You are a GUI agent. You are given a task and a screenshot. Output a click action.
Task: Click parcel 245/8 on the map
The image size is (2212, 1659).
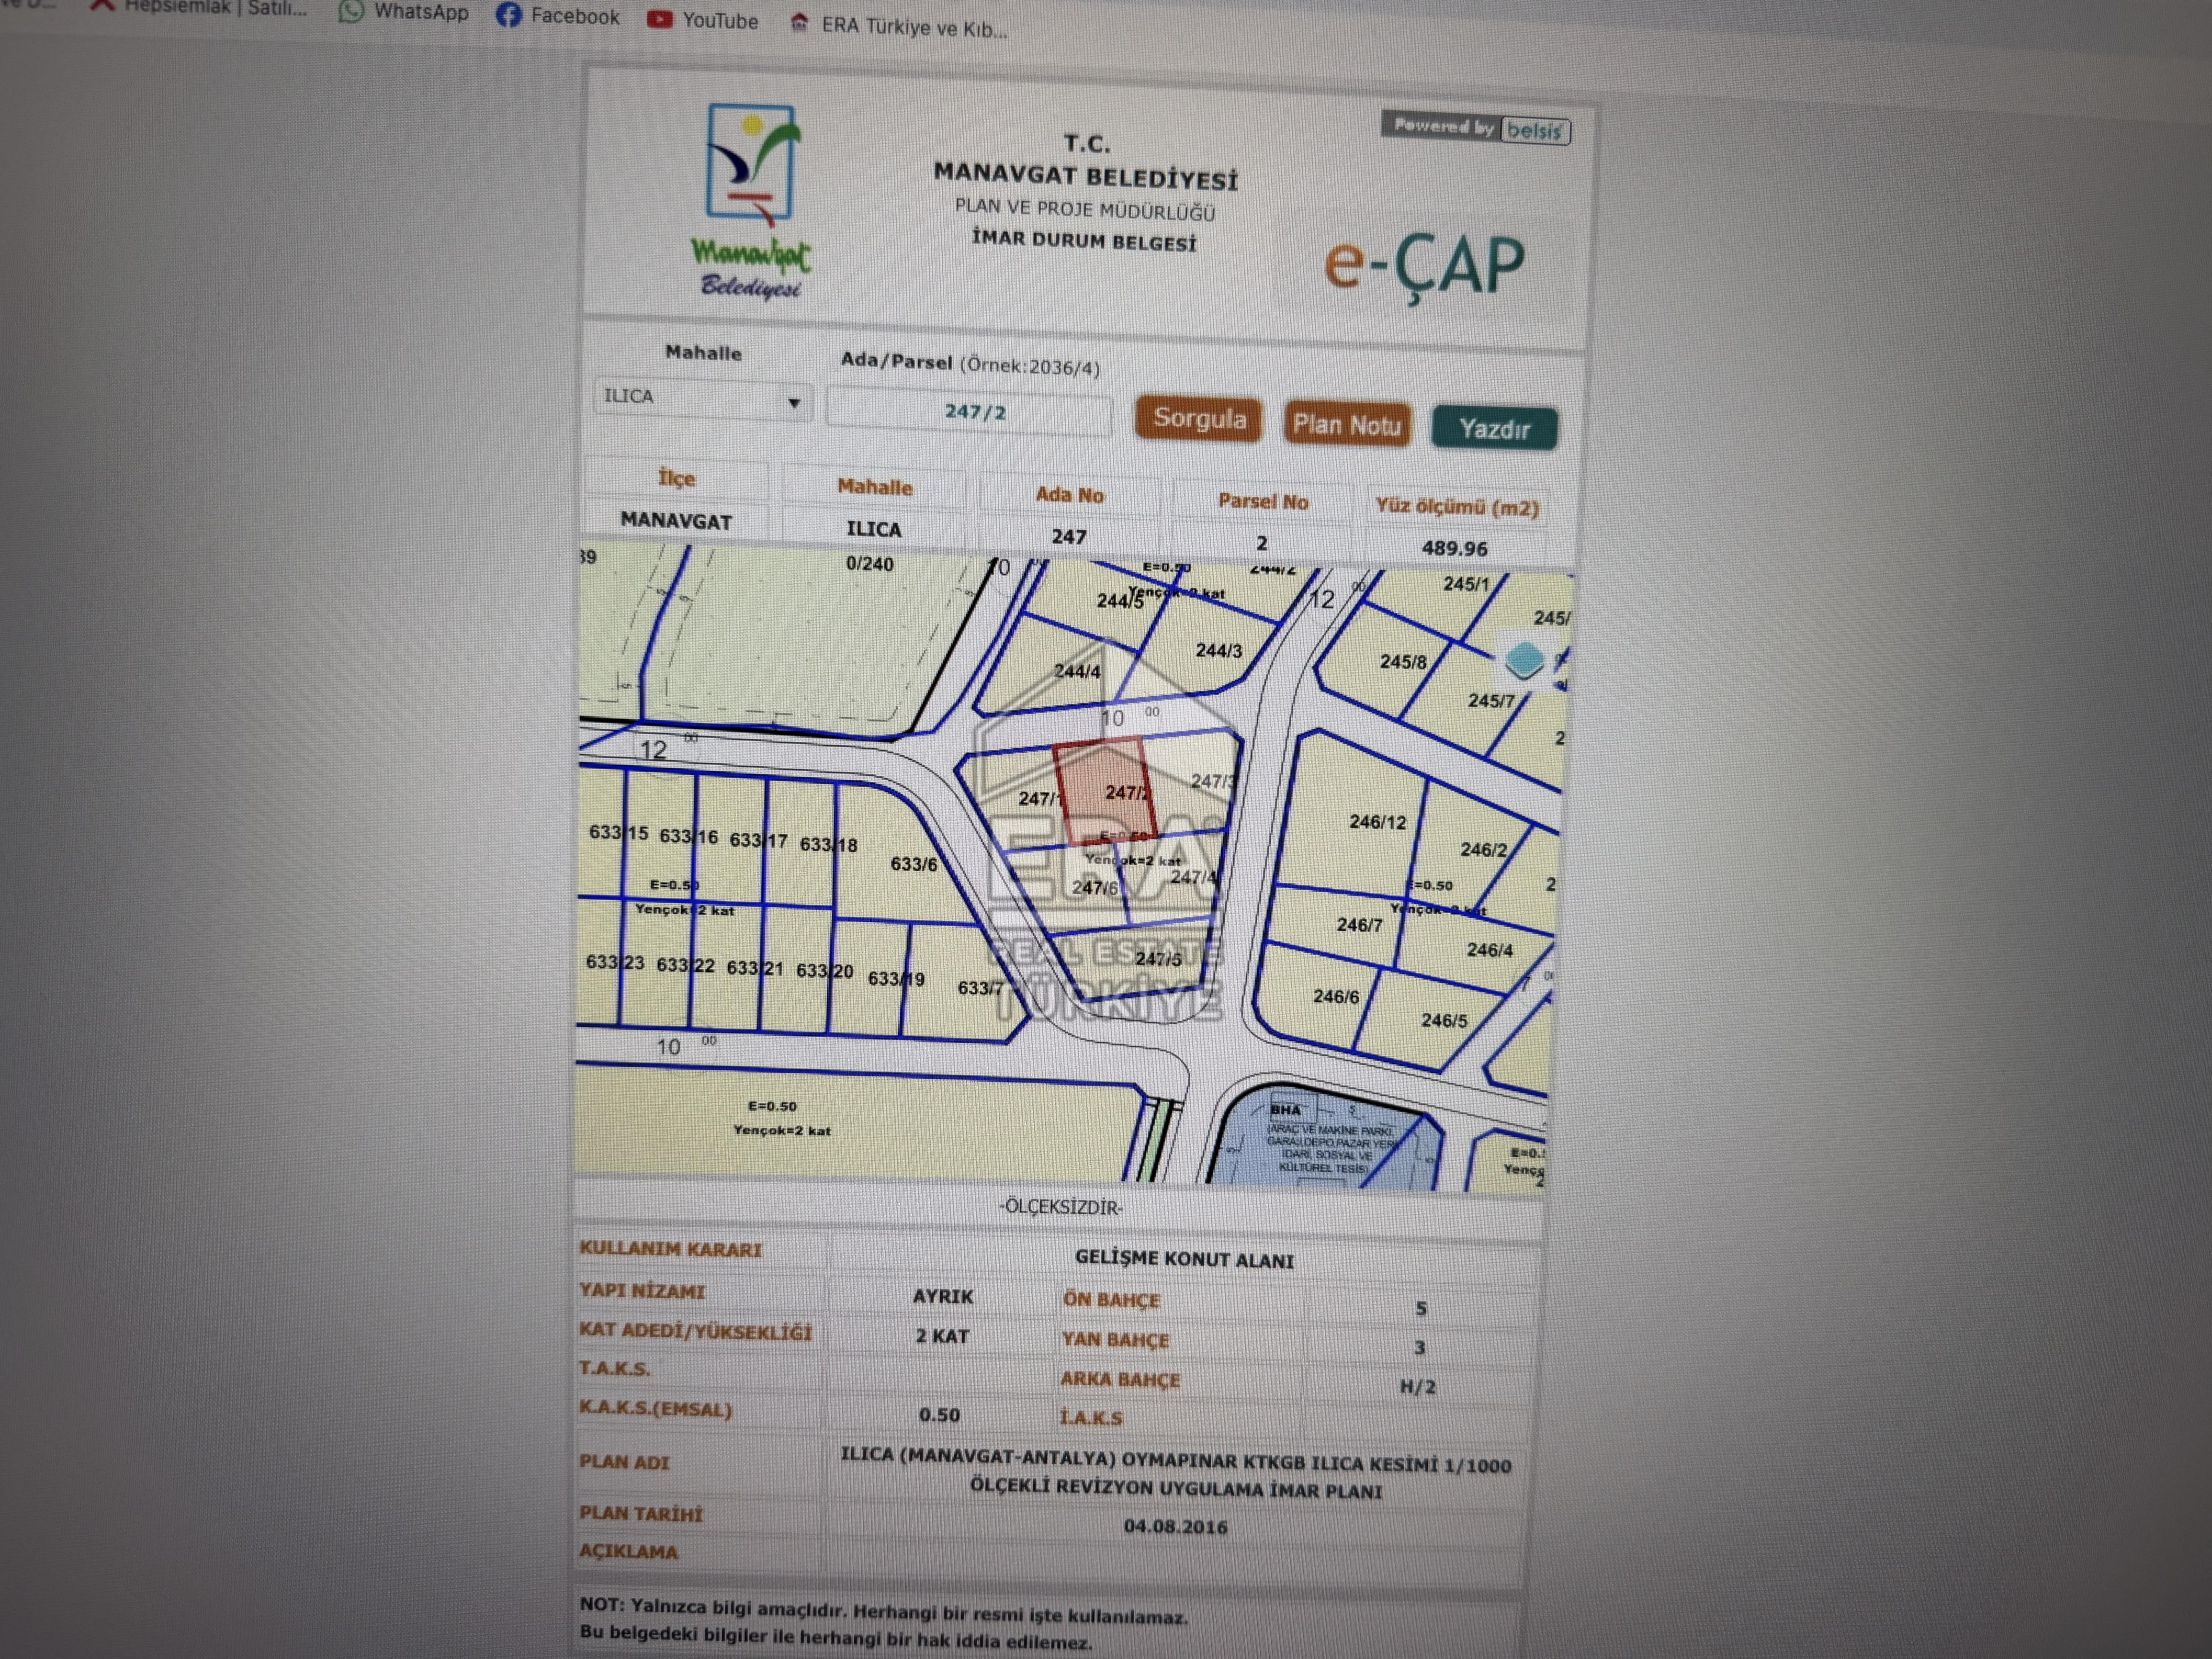[x=1403, y=662]
